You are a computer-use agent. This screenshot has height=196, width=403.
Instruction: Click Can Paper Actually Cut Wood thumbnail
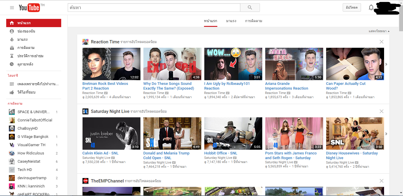click(355, 64)
